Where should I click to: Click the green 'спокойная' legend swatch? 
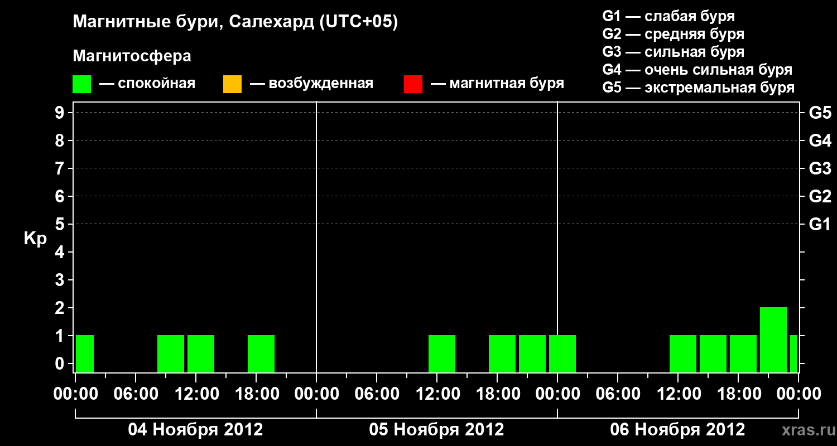point(82,84)
